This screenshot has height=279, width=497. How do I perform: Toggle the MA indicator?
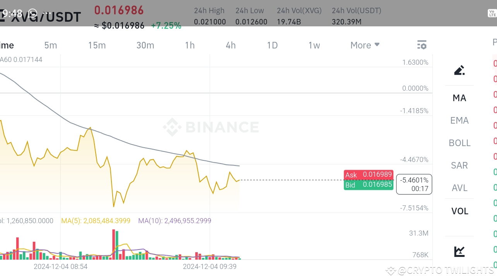coord(459,98)
